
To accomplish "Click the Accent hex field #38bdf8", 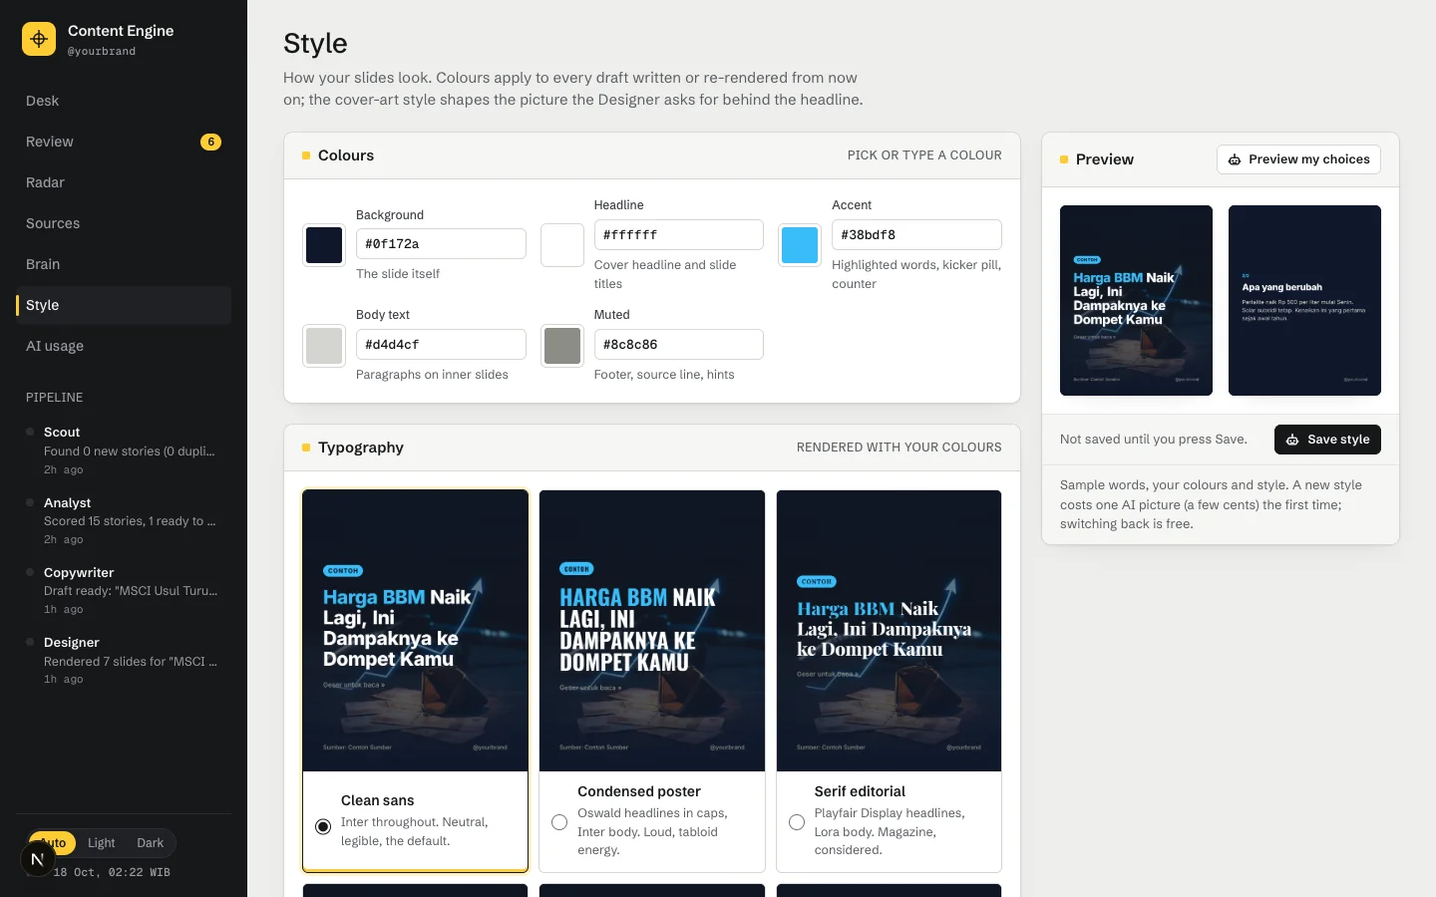I will [x=916, y=235].
